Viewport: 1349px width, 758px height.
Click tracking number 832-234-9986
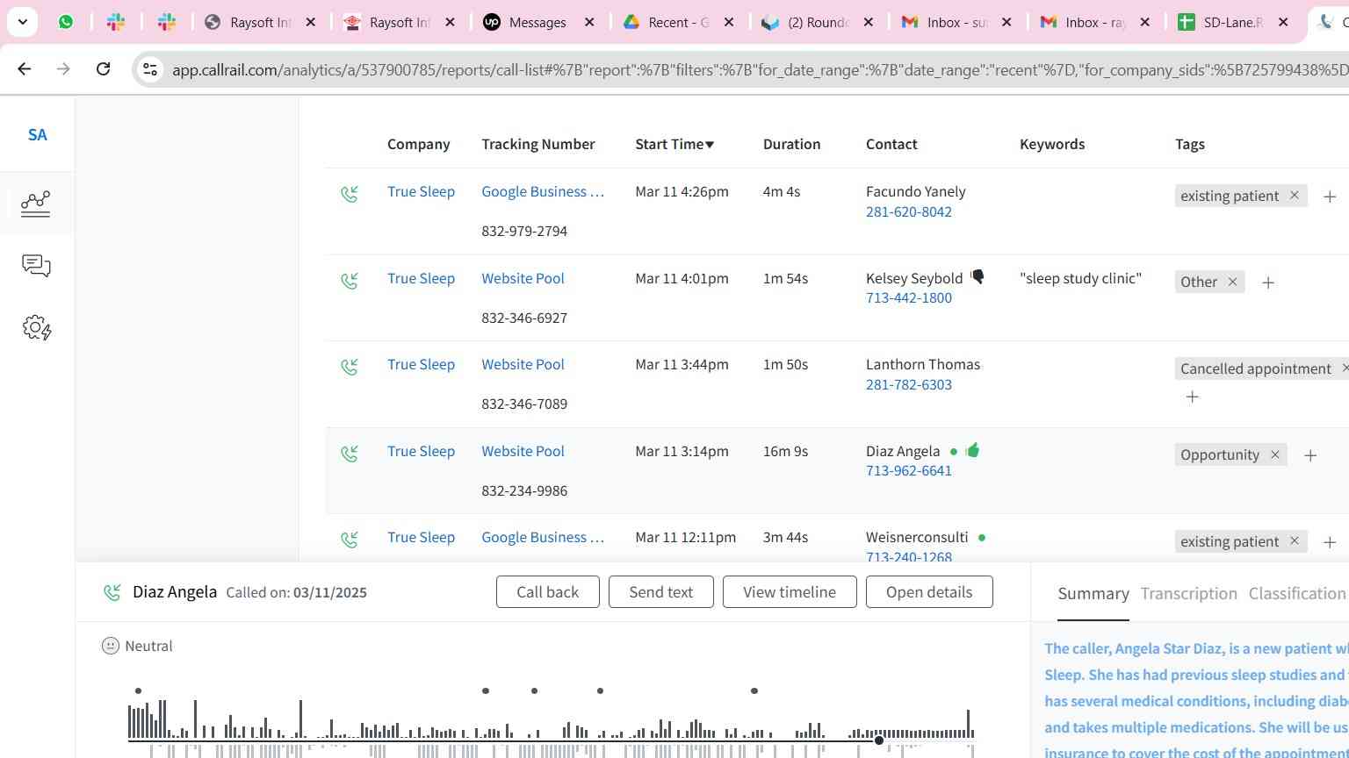point(524,490)
